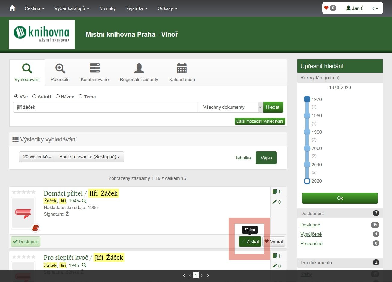
Task: Click the home icon in top navigation
Action: click(x=12, y=8)
